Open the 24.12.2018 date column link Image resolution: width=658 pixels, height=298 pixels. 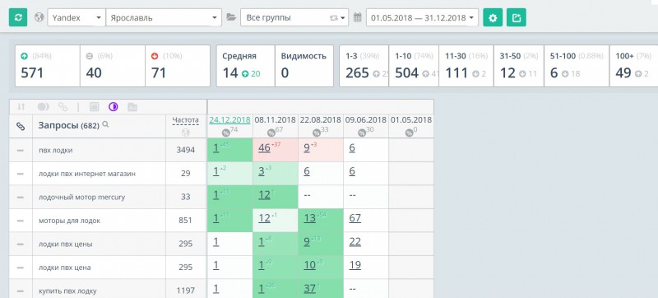(230, 120)
